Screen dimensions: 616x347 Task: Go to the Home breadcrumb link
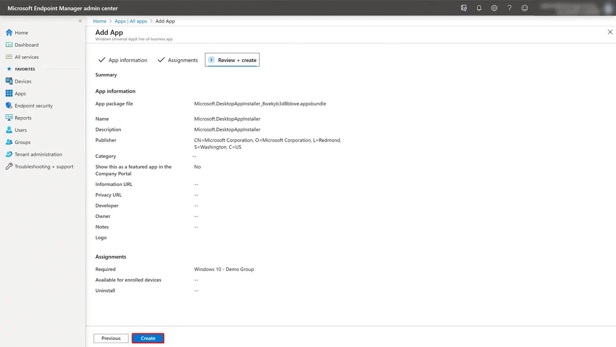[x=100, y=21]
